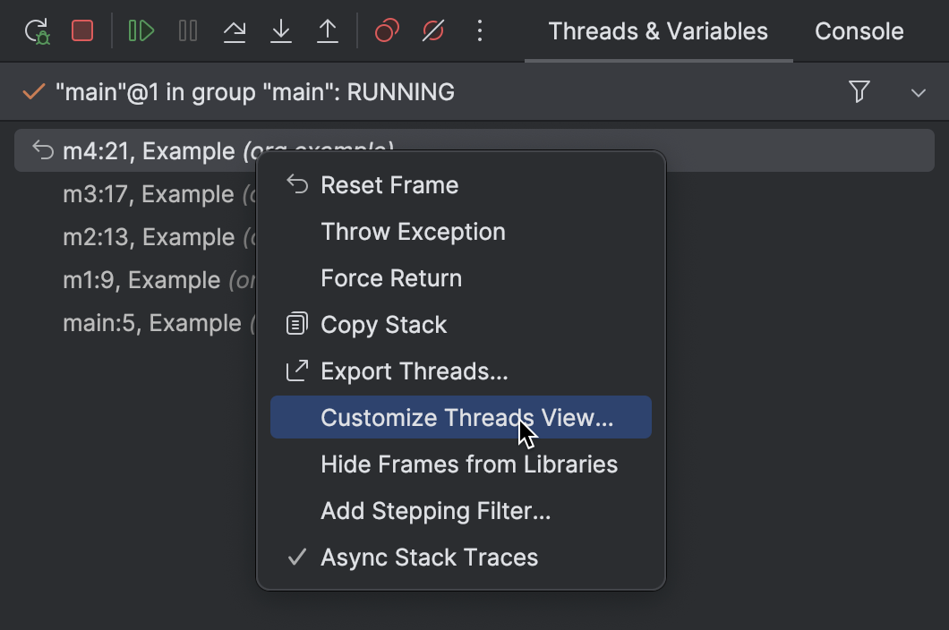Pause the program
This screenshot has width=949, height=630.
point(187,30)
